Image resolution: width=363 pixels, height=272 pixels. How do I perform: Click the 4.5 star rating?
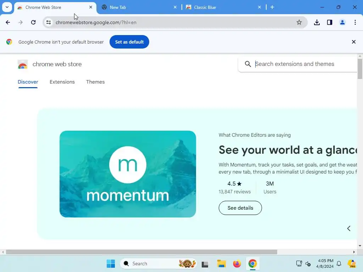[x=235, y=184]
